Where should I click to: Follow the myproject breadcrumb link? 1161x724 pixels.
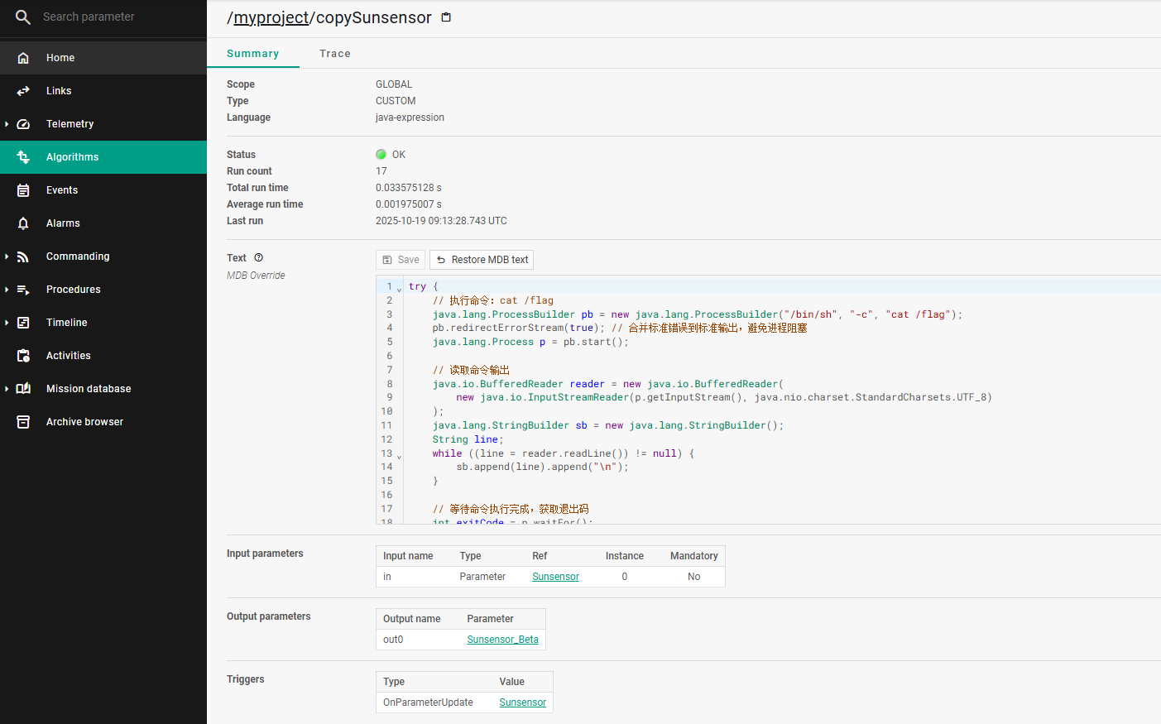tap(271, 18)
